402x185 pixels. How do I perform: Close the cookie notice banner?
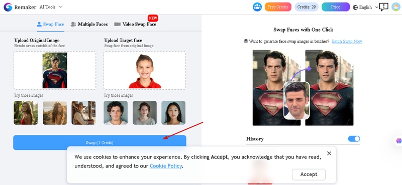pyautogui.click(x=329, y=153)
